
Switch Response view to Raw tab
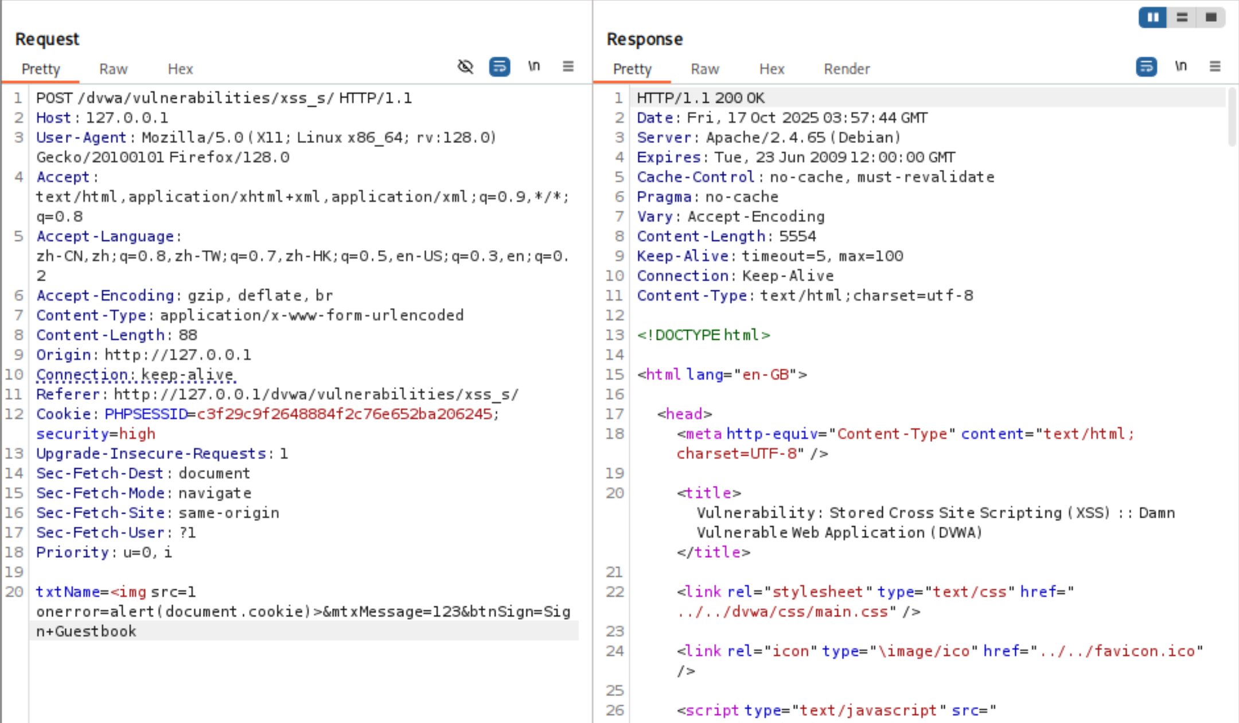coord(705,69)
